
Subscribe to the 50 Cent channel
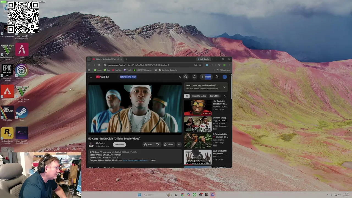pos(119,144)
